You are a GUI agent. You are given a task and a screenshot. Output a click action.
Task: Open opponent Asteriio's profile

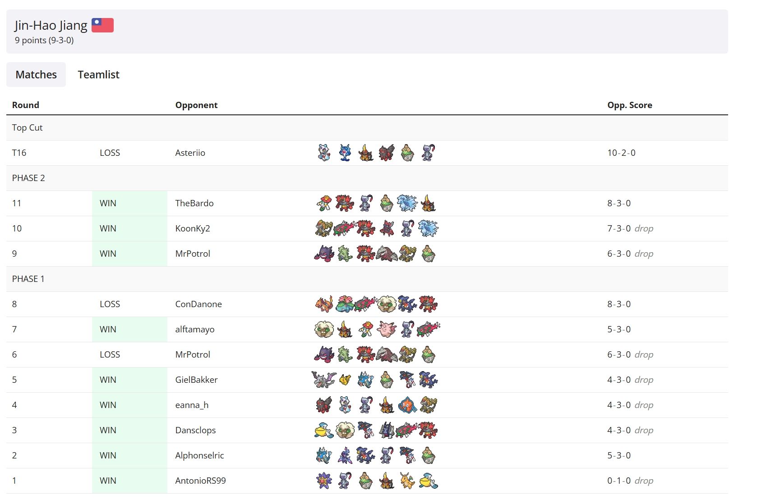click(x=190, y=153)
